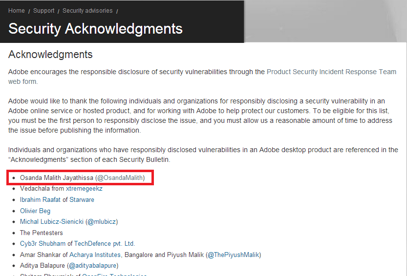Follow the @adityabalapure link
This screenshot has height=276, width=407.
92,266
